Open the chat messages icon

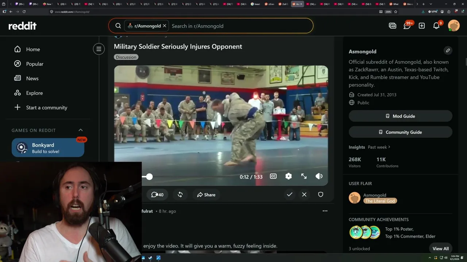[x=407, y=26]
